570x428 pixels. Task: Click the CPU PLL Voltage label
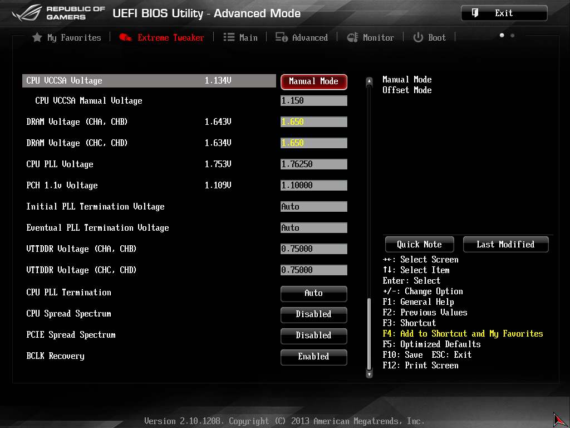click(x=60, y=164)
